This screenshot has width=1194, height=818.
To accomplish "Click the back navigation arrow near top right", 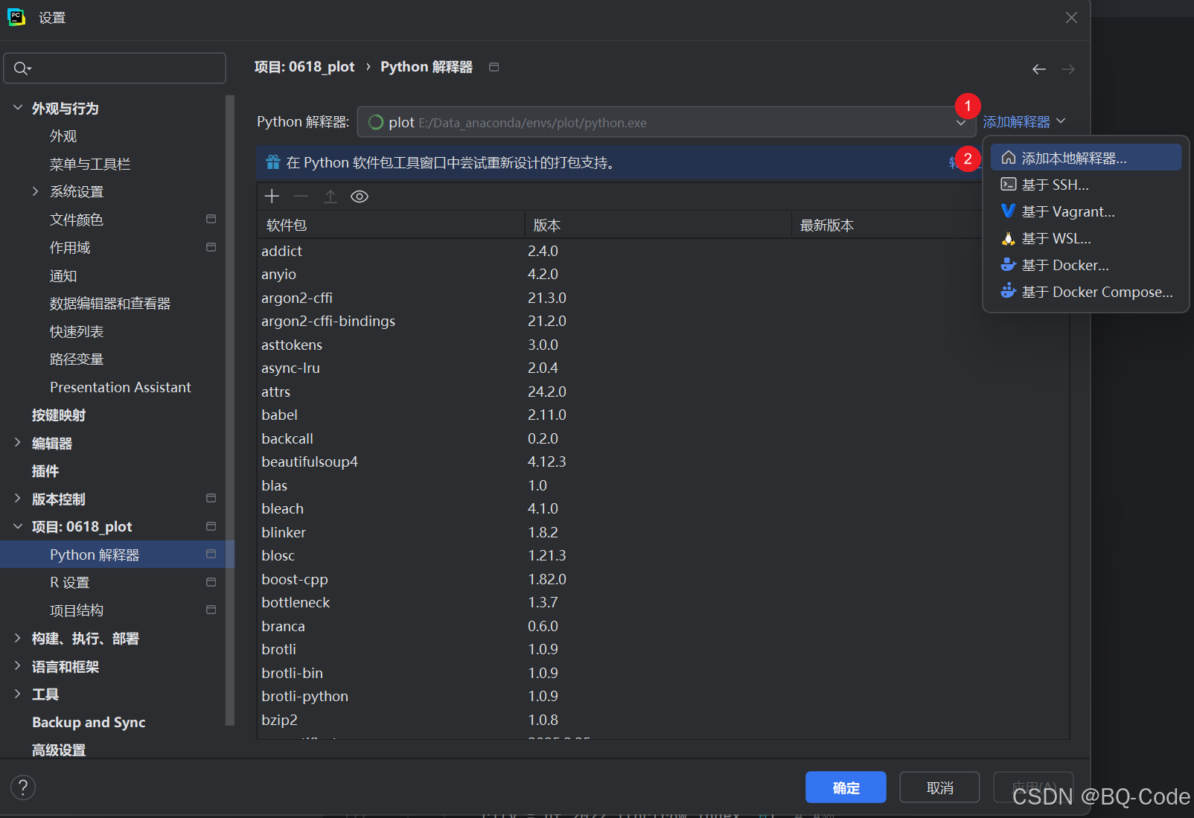I will tap(1038, 68).
